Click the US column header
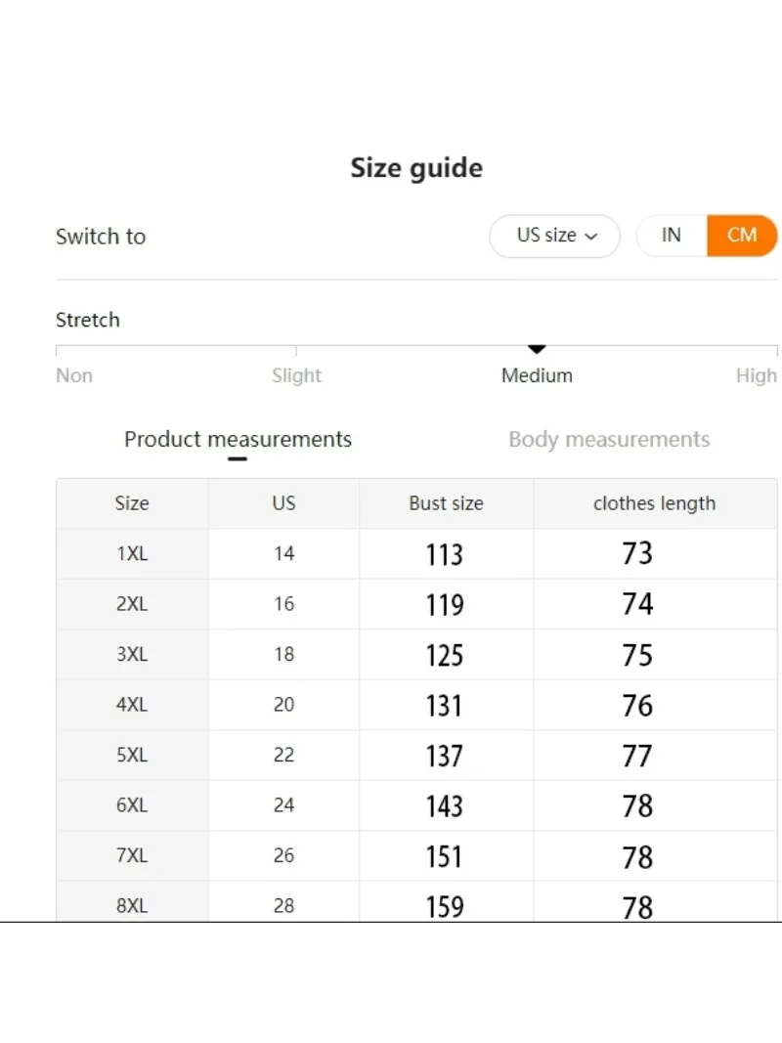The width and height of the screenshot is (782, 1043). (283, 503)
